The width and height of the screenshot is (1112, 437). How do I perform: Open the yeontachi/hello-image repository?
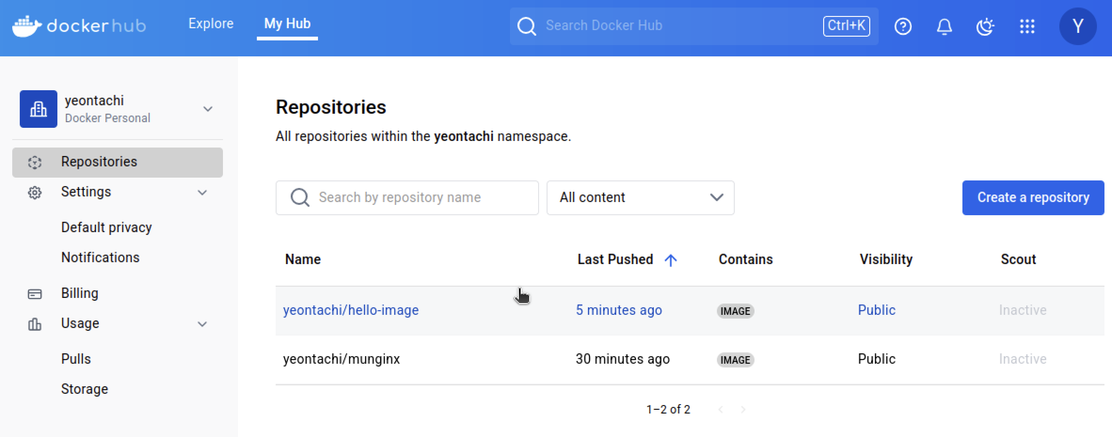[x=351, y=310]
